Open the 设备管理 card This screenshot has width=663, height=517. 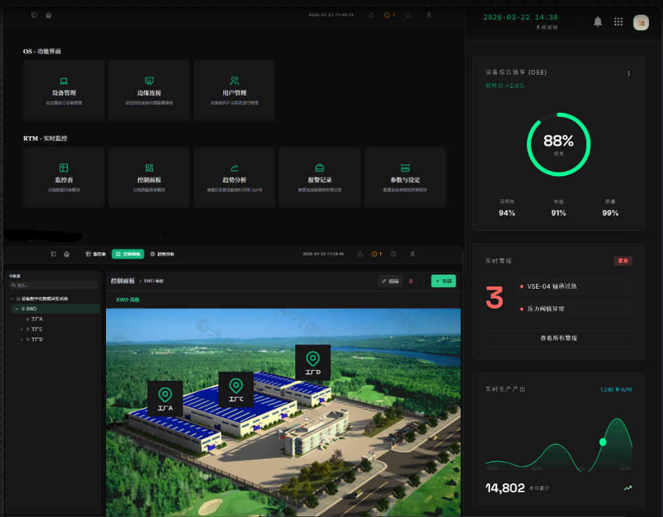[64, 91]
